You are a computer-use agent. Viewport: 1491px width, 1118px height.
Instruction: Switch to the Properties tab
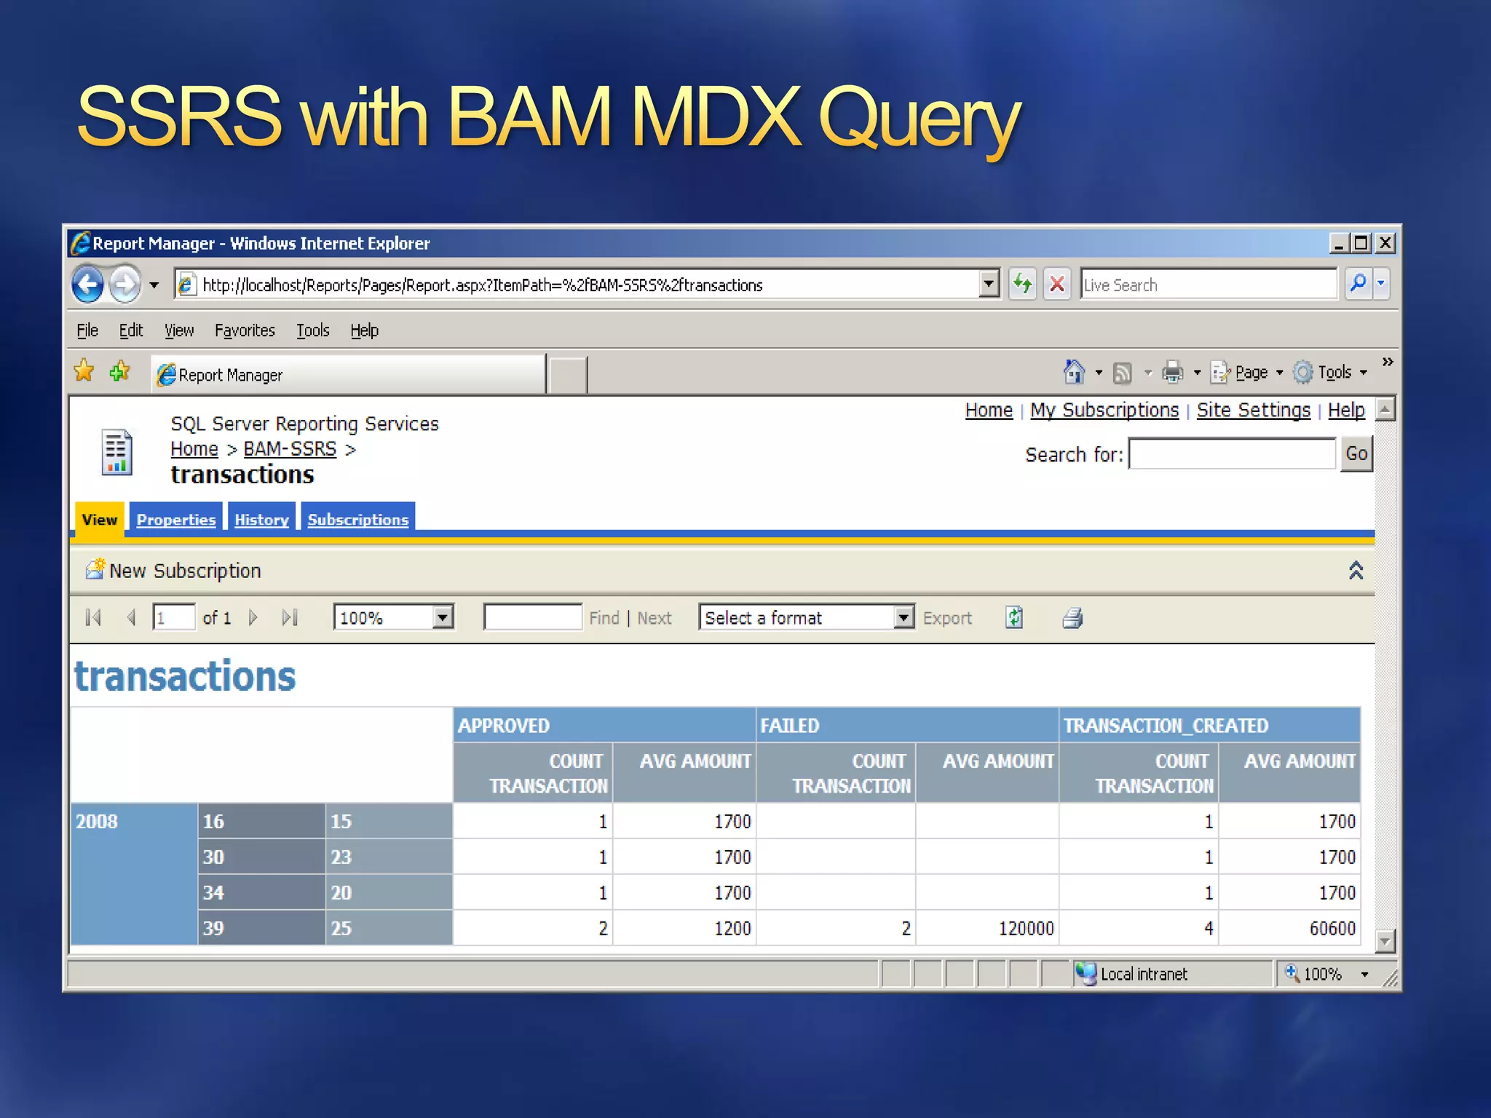coord(176,520)
